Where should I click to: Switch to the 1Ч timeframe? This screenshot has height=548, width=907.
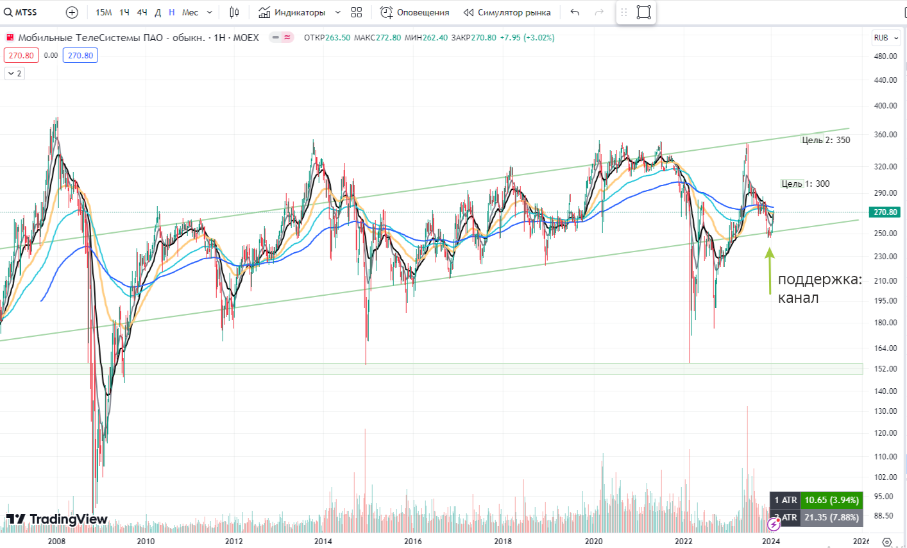[x=124, y=12]
